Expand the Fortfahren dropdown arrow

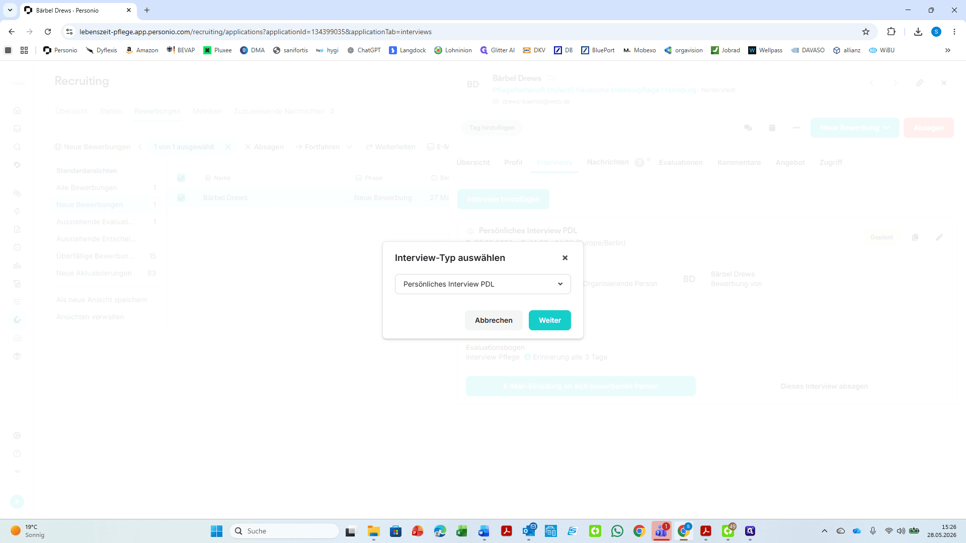(x=349, y=147)
